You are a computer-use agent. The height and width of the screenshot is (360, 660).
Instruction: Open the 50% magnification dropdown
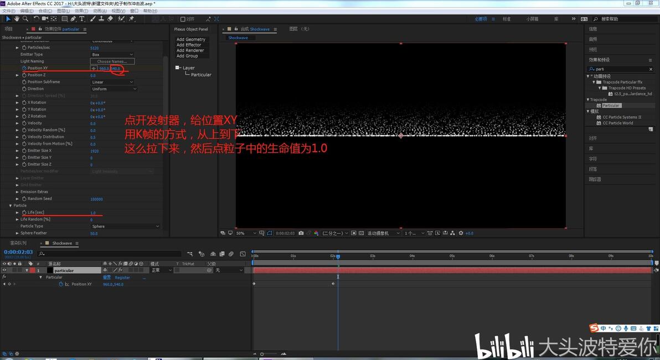tap(246, 233)
